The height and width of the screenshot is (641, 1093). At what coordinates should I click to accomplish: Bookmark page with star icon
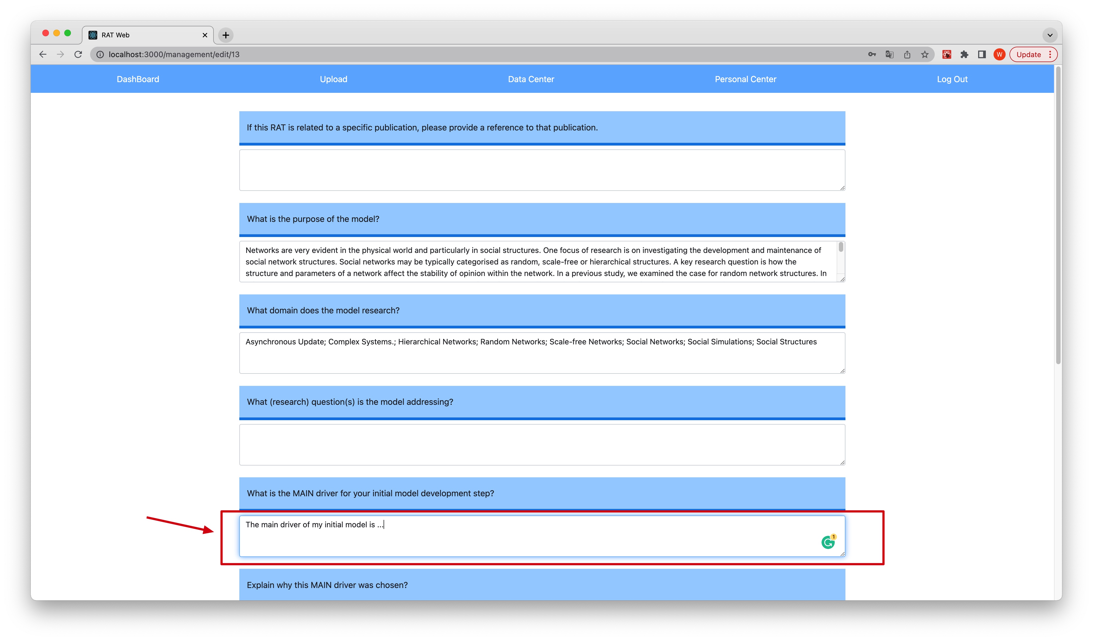pyautogui.click(x=925, y=54)
